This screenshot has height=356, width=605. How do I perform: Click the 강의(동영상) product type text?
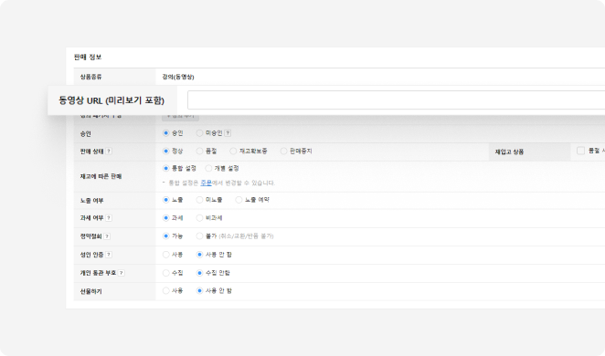(178, 77)
